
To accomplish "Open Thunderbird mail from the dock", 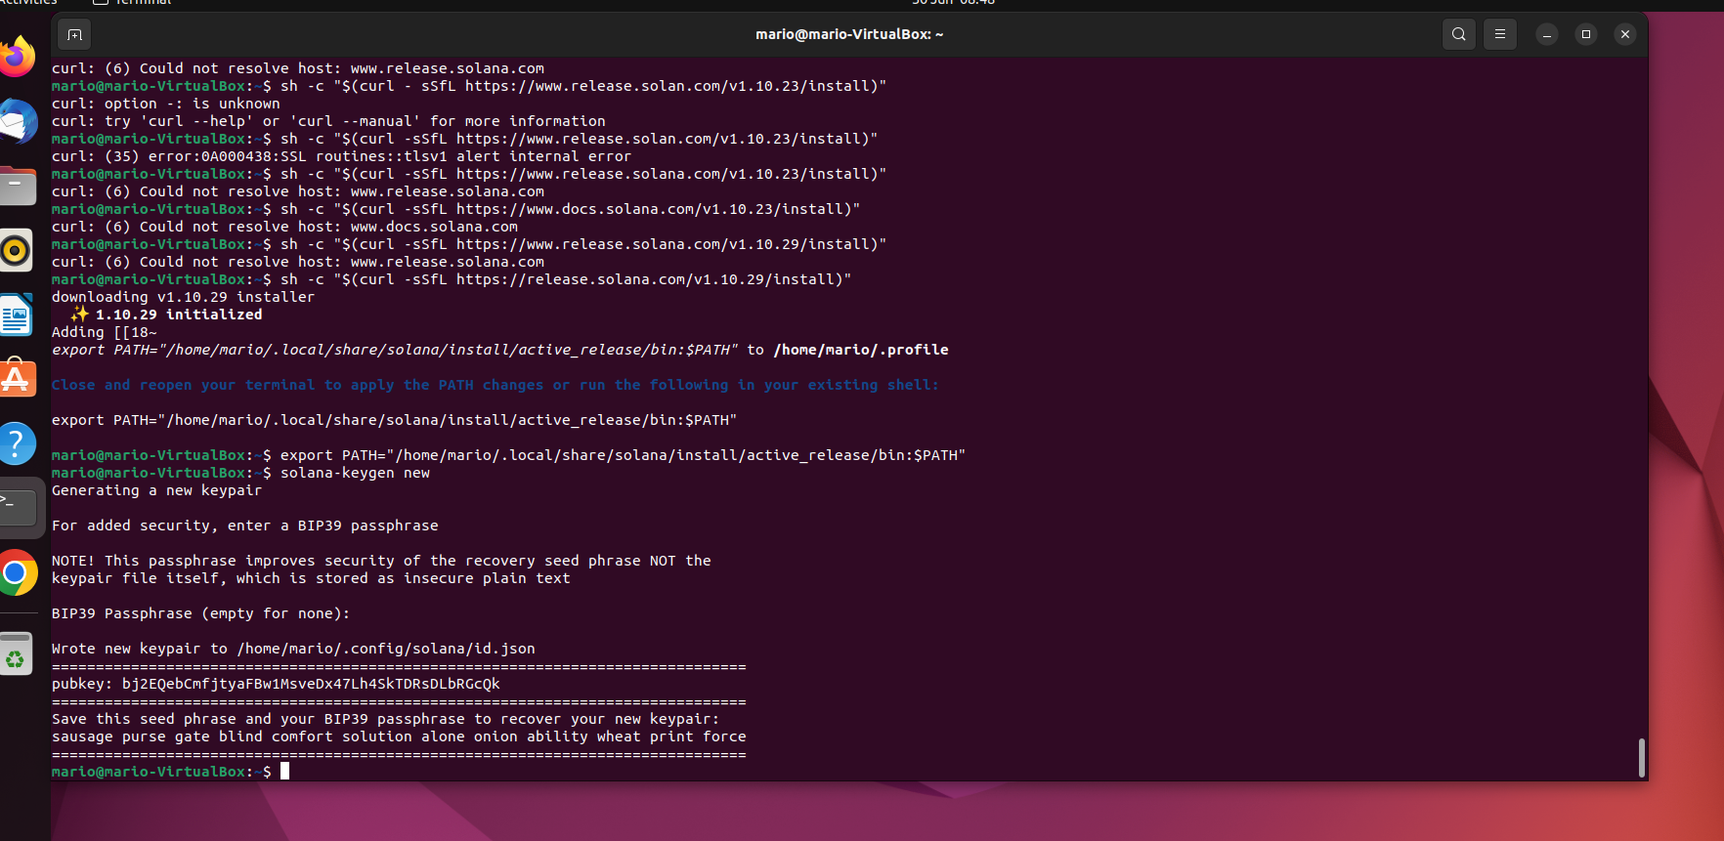I will pyautogui.click(x=16, y=121).
